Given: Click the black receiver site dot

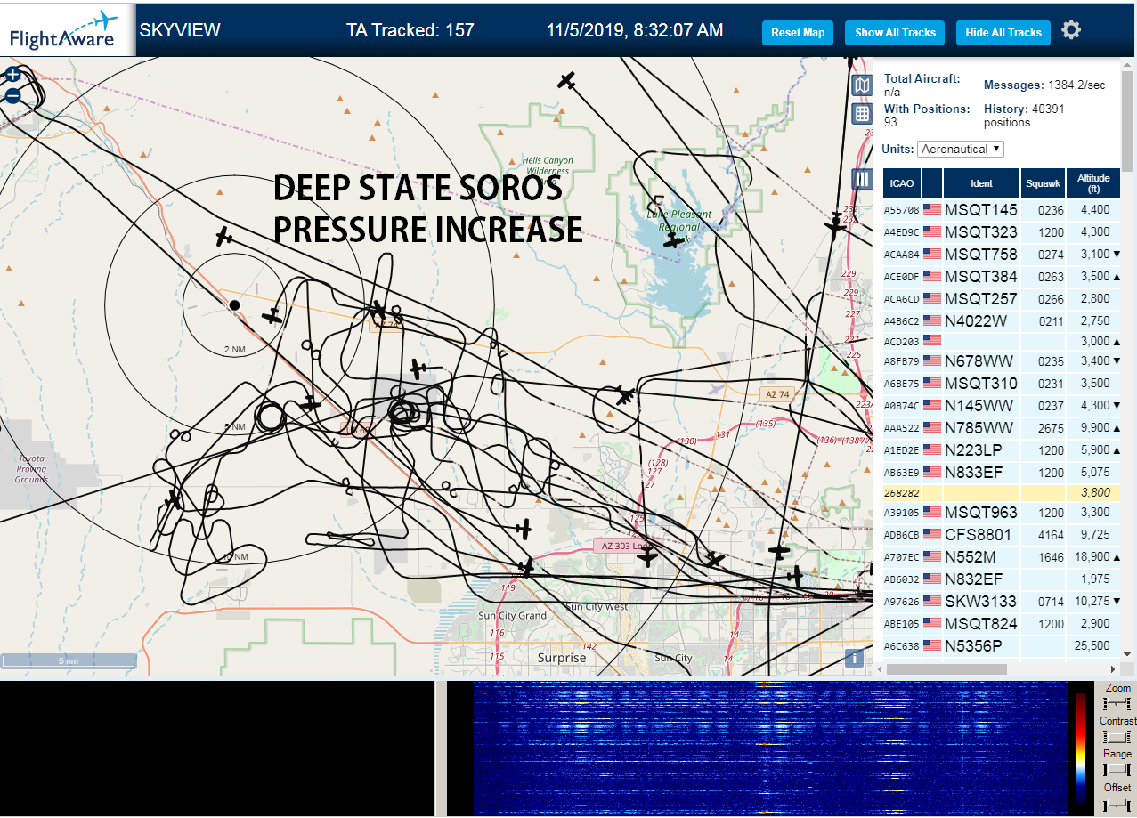Looking at the screenshot, I should click(234, 305).
